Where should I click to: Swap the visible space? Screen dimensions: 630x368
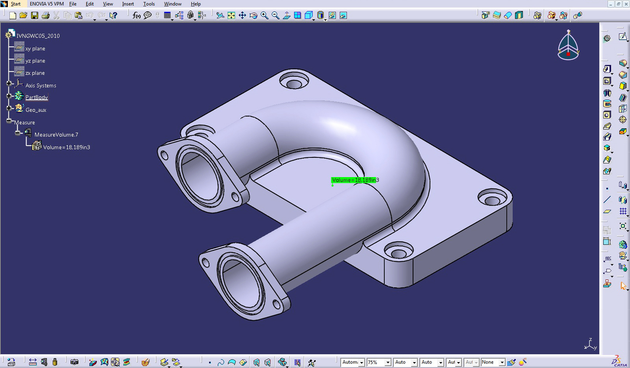(343, 16)
